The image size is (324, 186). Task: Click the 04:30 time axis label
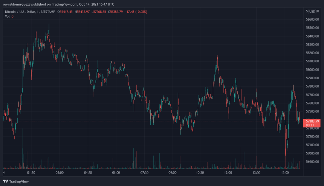pos(88,173)
